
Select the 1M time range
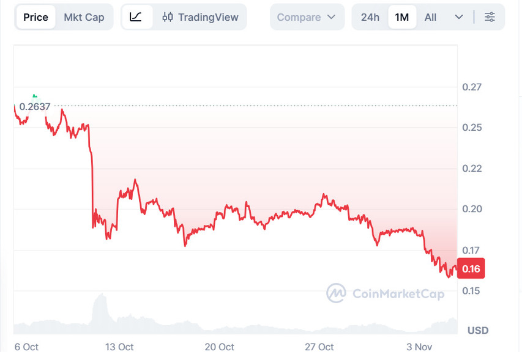pos(402,17)
